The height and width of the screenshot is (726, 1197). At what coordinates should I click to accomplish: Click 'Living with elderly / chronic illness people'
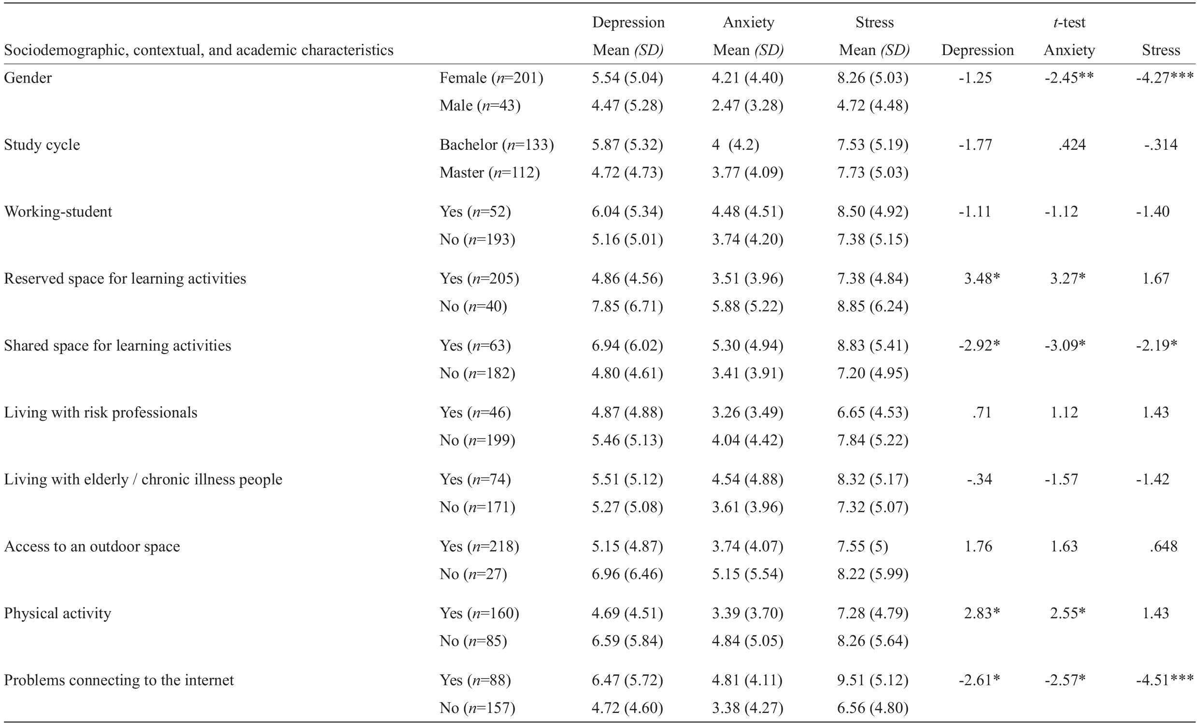click(143, 480)
